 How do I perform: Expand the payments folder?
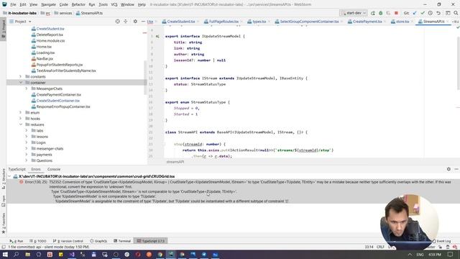[27, 155]
